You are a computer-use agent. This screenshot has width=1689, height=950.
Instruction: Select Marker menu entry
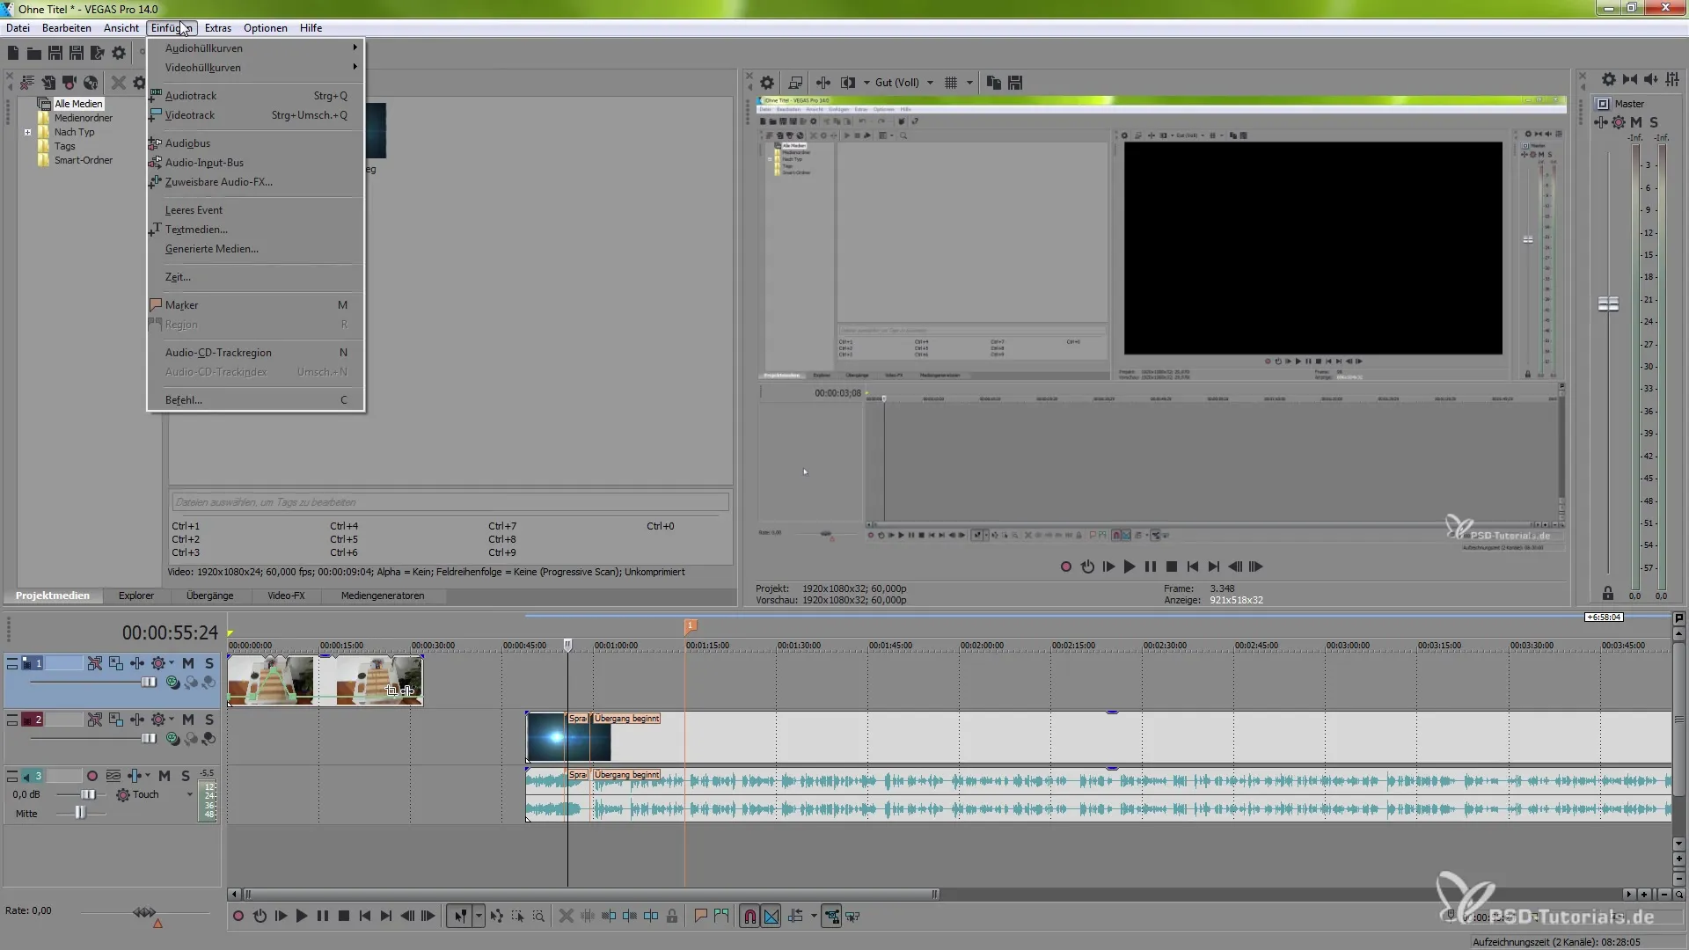(x=256, y=305)
